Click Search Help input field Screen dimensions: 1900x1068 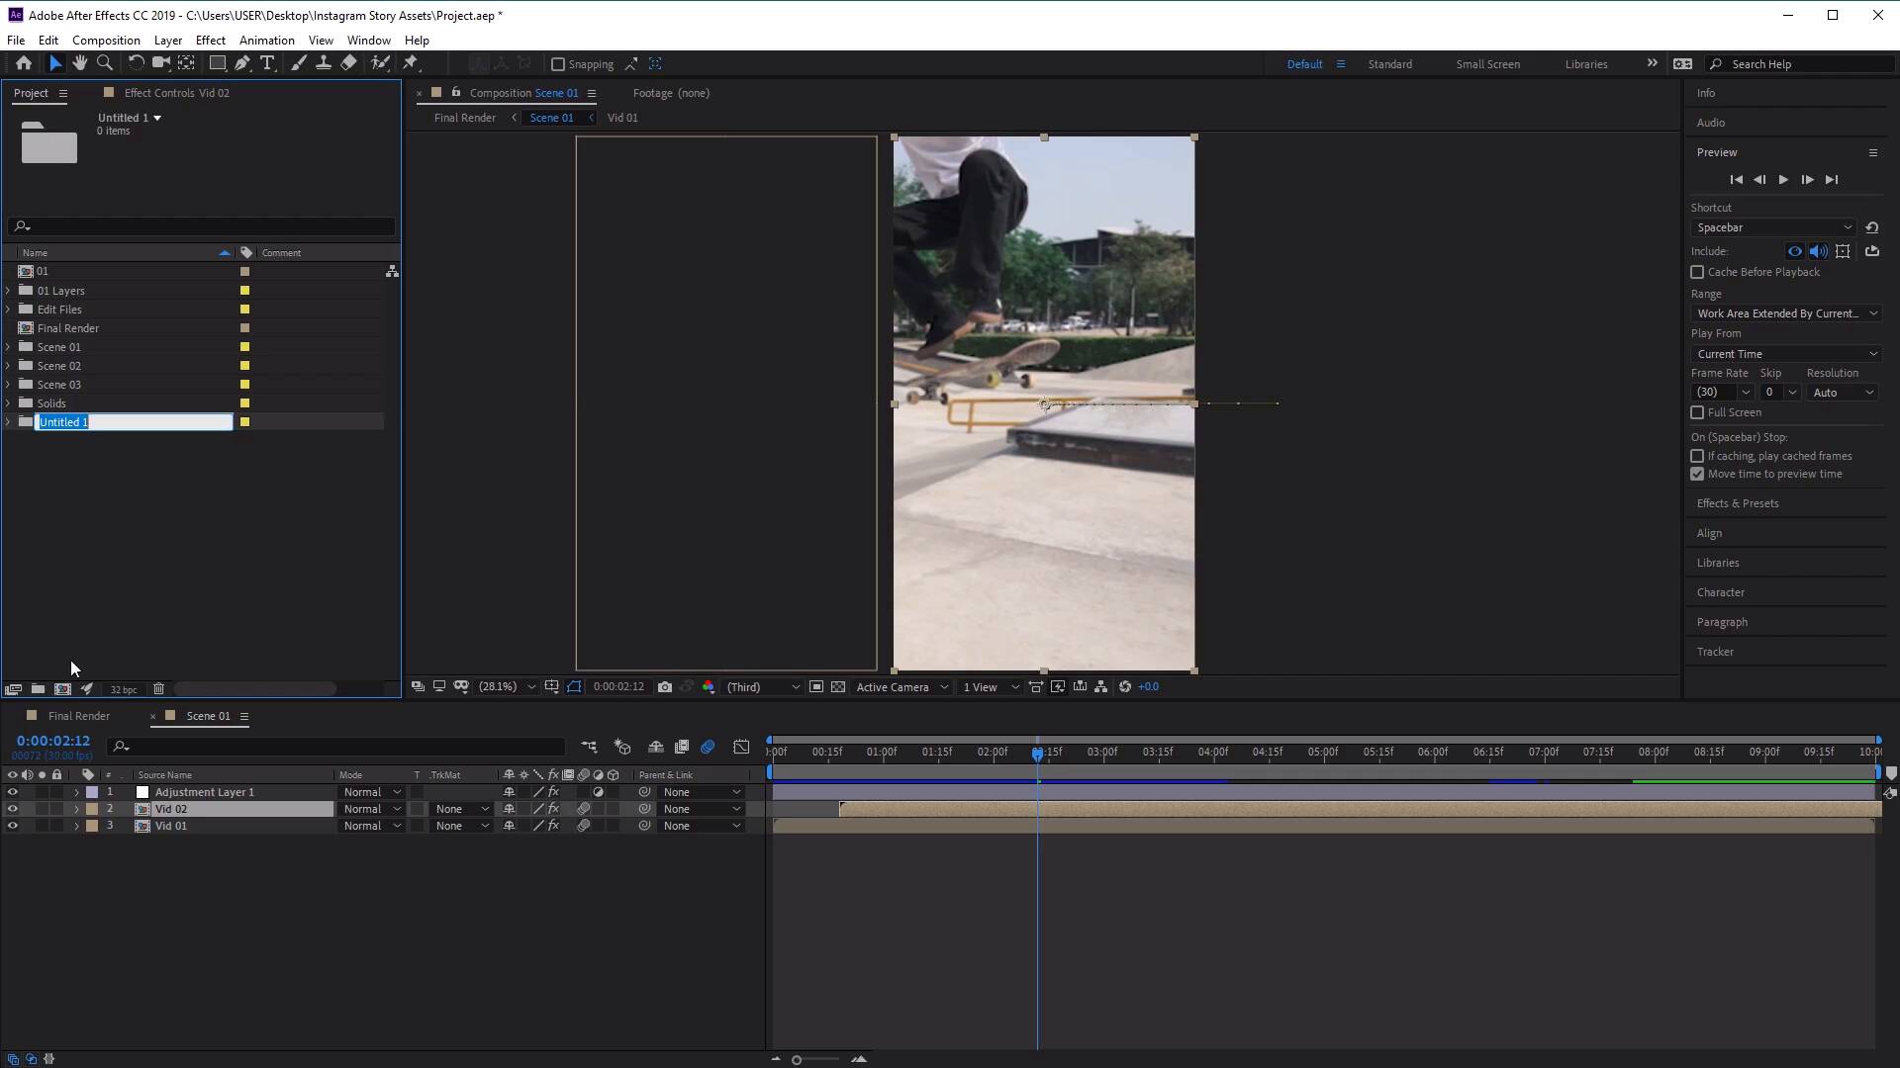(1807, 62)
